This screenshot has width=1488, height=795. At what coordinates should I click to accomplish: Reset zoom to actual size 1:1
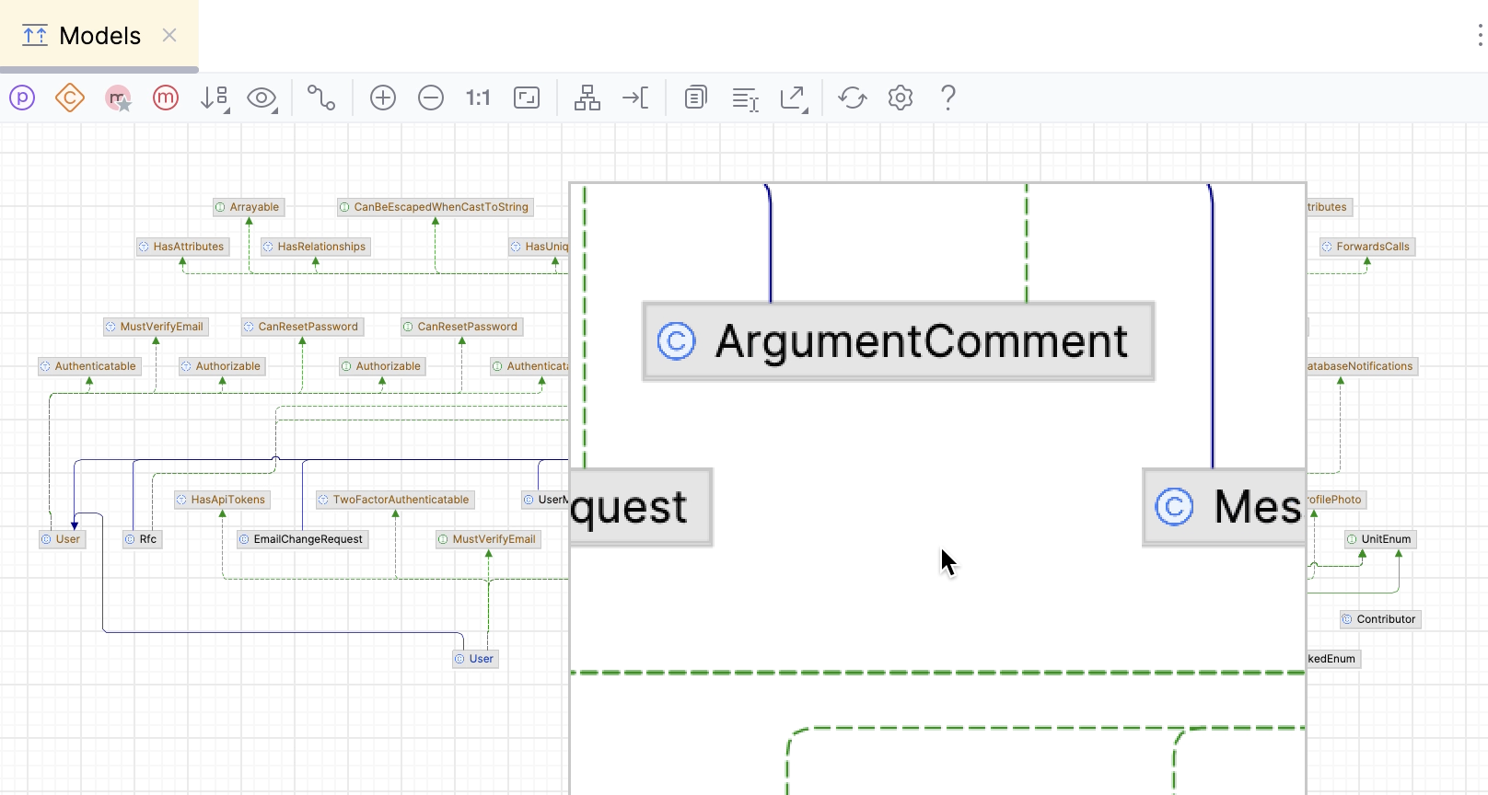tap(478, 98)
